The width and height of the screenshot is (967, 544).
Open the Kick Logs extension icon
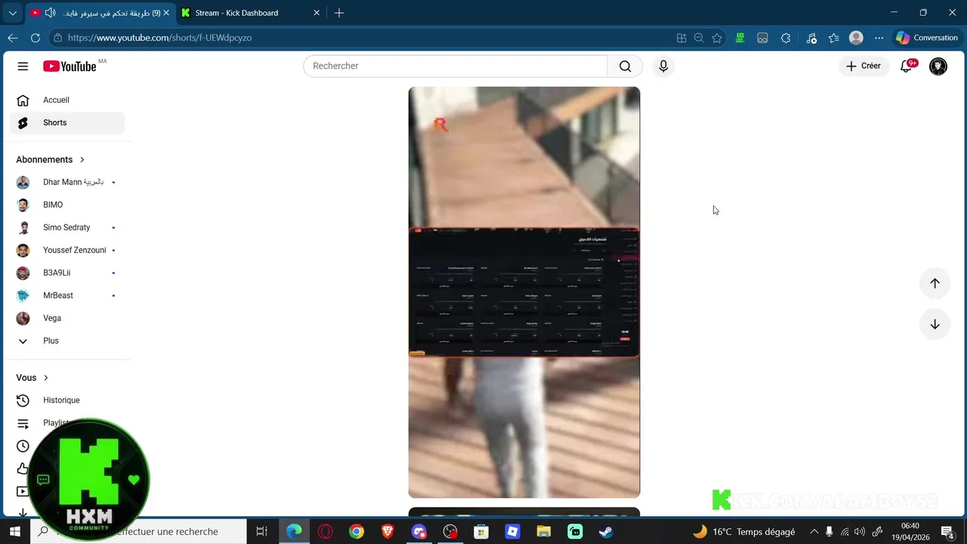click(x=740, y=38)
